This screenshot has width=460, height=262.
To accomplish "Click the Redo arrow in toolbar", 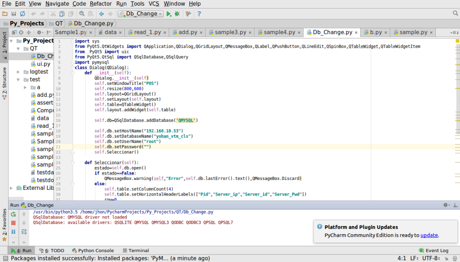I will pyautogui.click(x=42, y=14).
